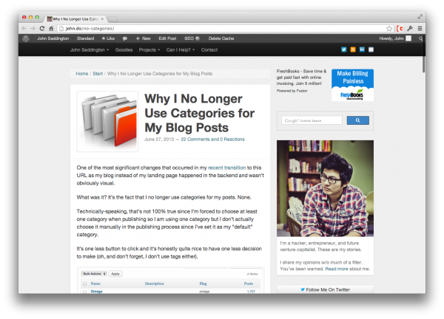Click Read more about me link
This screenshot has width=444, height=319.
coord(337,269)
